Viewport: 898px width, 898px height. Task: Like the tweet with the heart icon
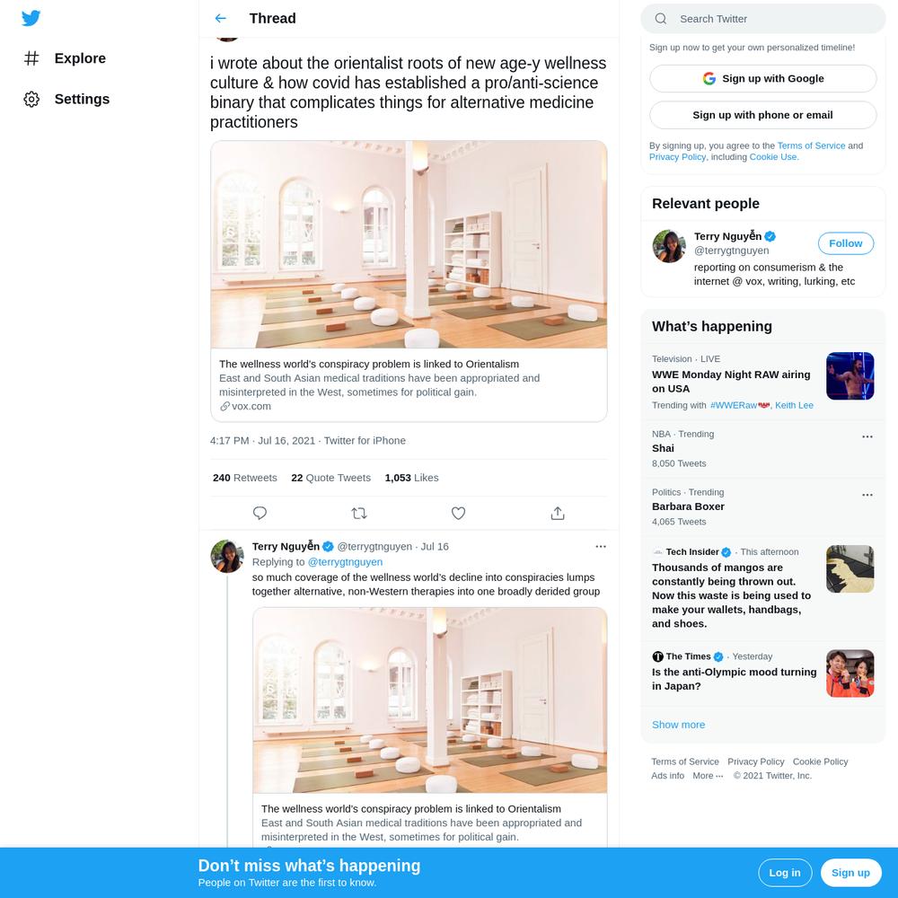458,513
